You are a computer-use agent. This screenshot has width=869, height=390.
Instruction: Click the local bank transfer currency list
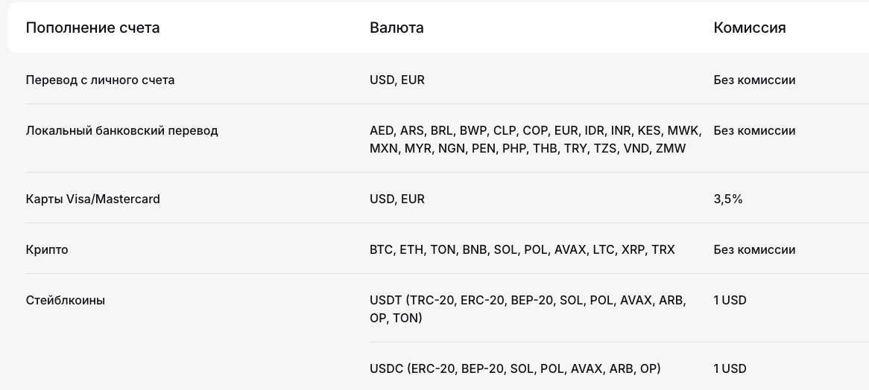point(535,139)
